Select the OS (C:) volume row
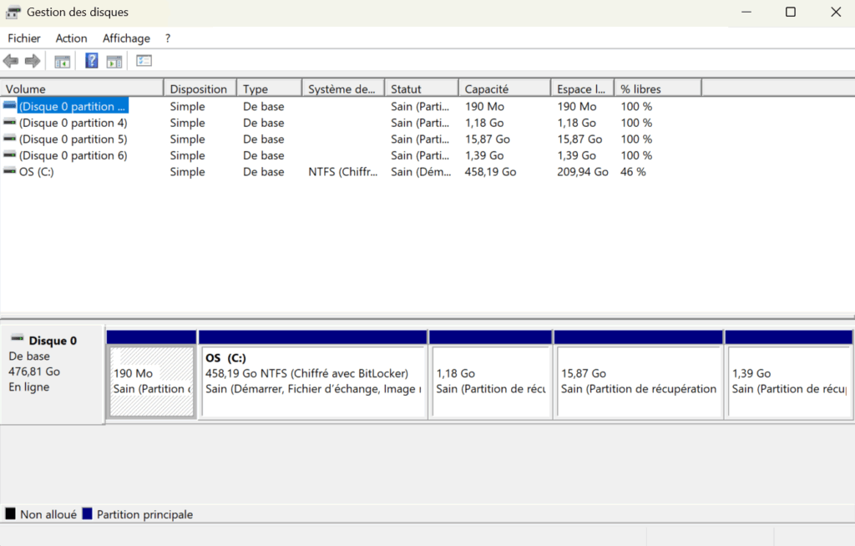The height and width of the screenshot is (546, 855). tap(36, 172)
